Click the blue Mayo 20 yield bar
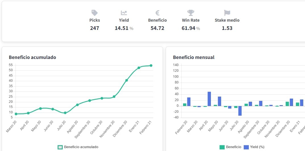Viewport: 305px width, 151px height. click(x=219, y=101)
